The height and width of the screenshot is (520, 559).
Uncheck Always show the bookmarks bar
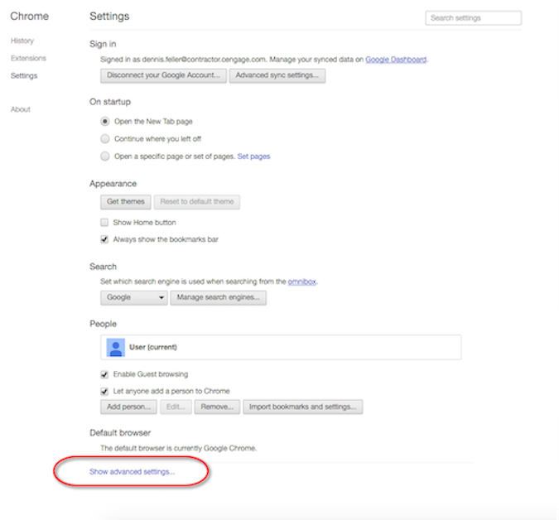pos(105,239)
